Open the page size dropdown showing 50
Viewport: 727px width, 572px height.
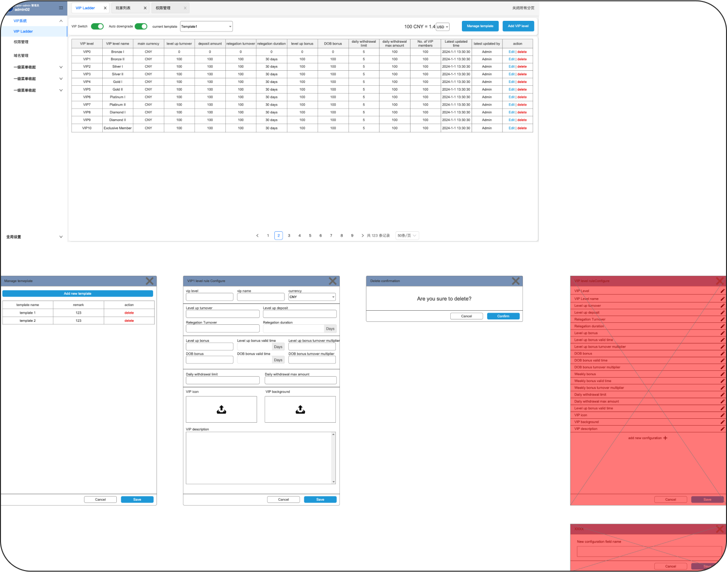[407, 236]
